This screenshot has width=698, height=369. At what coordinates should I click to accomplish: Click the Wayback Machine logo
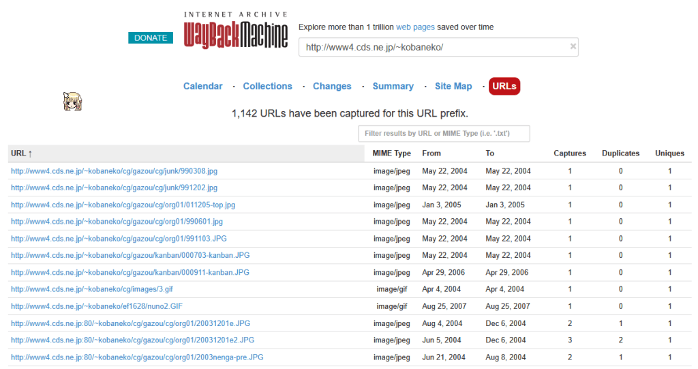pos(235,31)
